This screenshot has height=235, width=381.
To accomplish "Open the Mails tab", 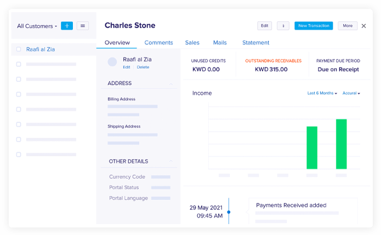I will coord(220,43).
